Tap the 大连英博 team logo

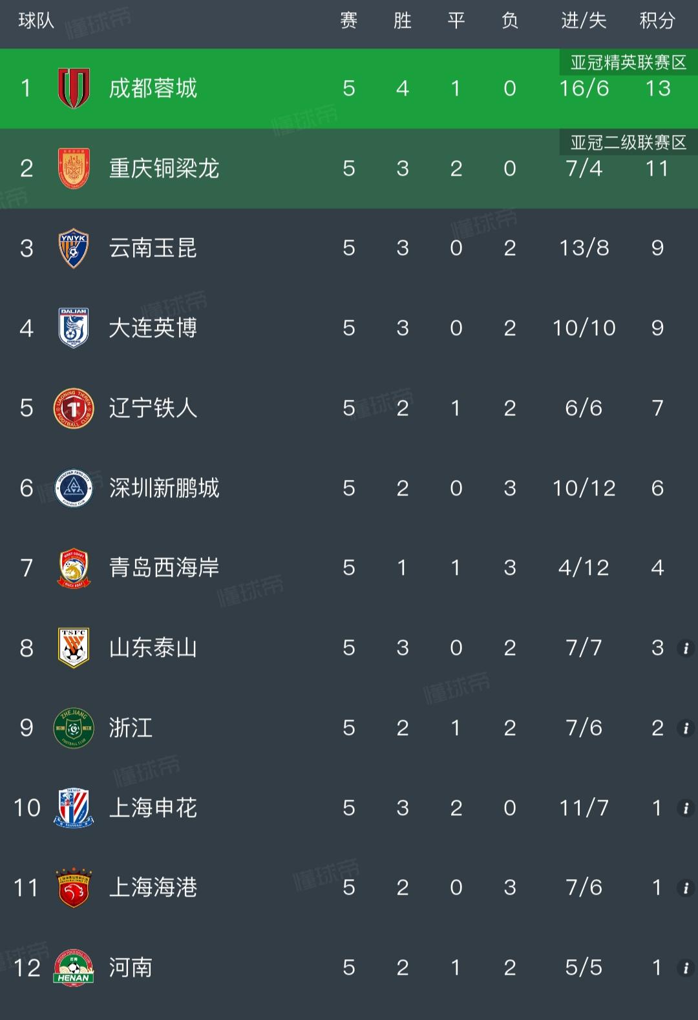(74, 328)
